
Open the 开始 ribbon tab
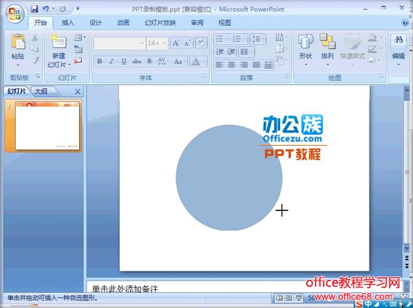tap(41, 23)
